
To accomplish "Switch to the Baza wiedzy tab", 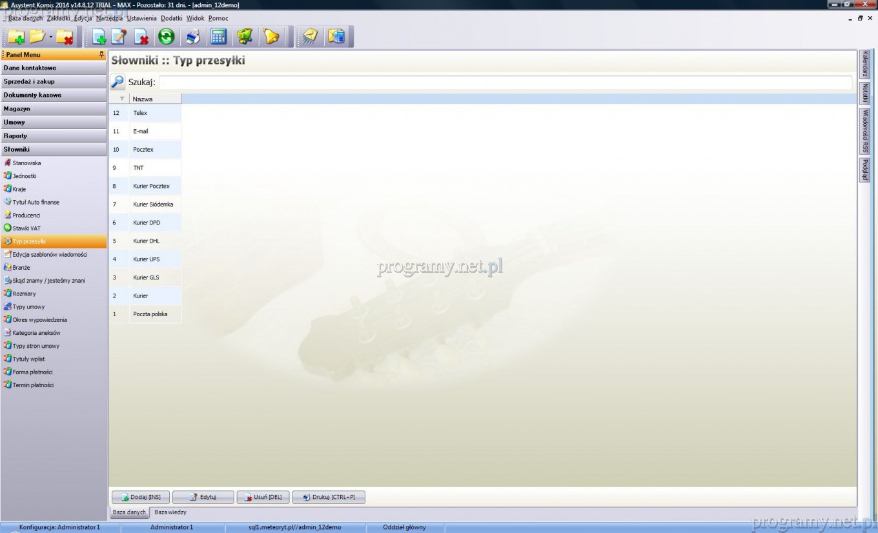I will (170, 512).
